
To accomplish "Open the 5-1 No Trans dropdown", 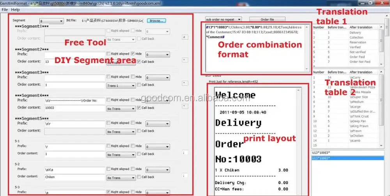I will [121, 155].
